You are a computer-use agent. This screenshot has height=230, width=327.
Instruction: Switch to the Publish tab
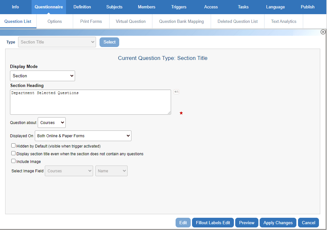[x=308, y=7]
